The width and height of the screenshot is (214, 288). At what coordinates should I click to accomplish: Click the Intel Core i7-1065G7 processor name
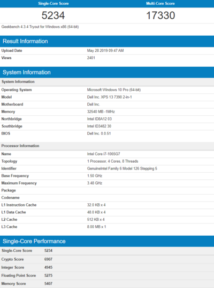(103, 154)
